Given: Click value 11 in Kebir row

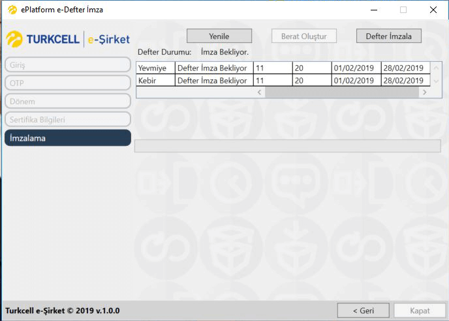Looking at the screenshot, I should [x=273, y=81].
